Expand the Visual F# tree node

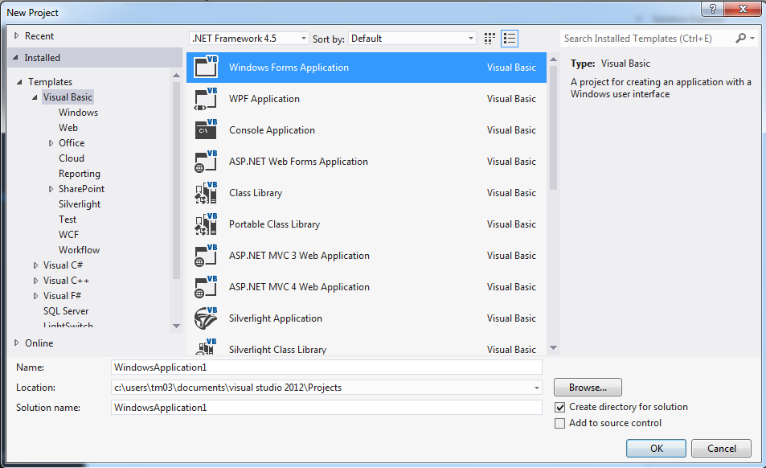(35, 296)
